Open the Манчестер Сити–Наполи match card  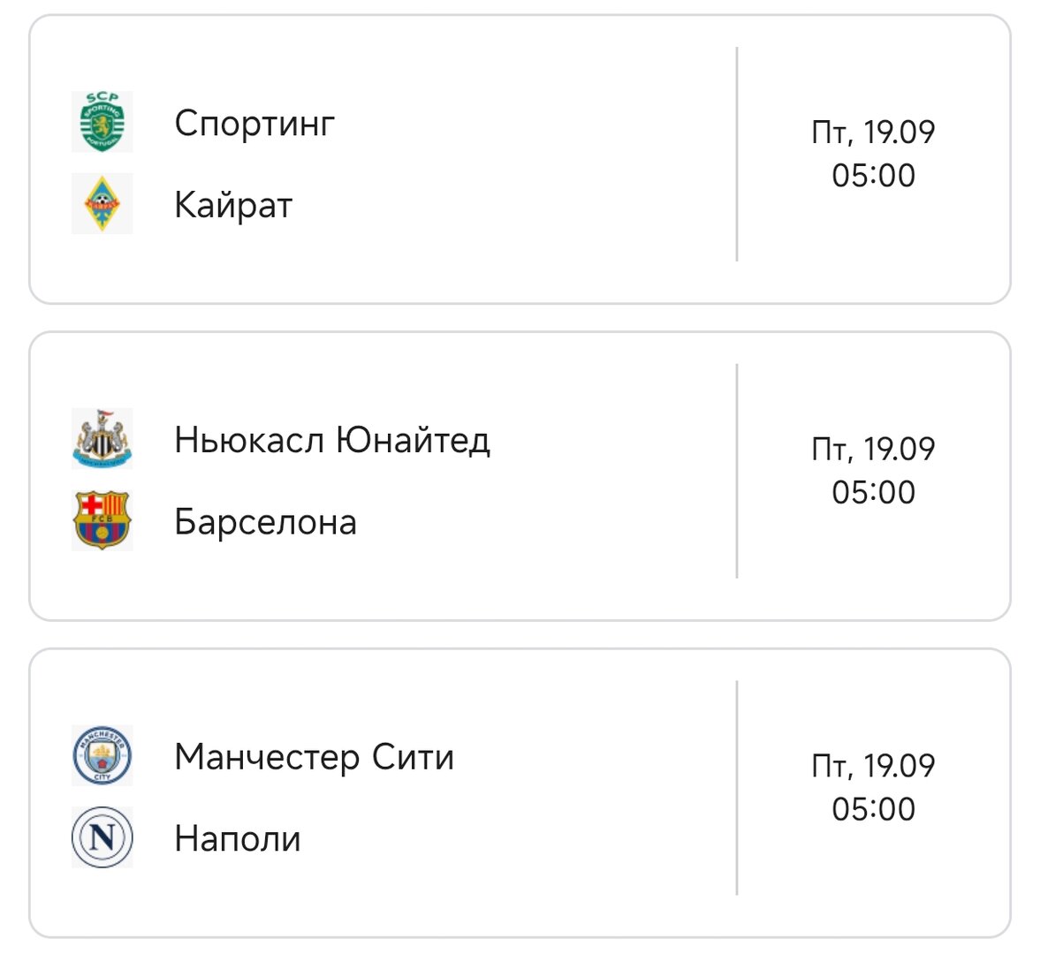point(520,793)
